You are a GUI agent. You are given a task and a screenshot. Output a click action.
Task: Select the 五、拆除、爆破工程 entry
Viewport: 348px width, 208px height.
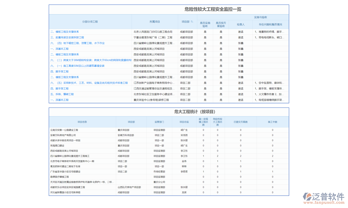coord(62,94)
